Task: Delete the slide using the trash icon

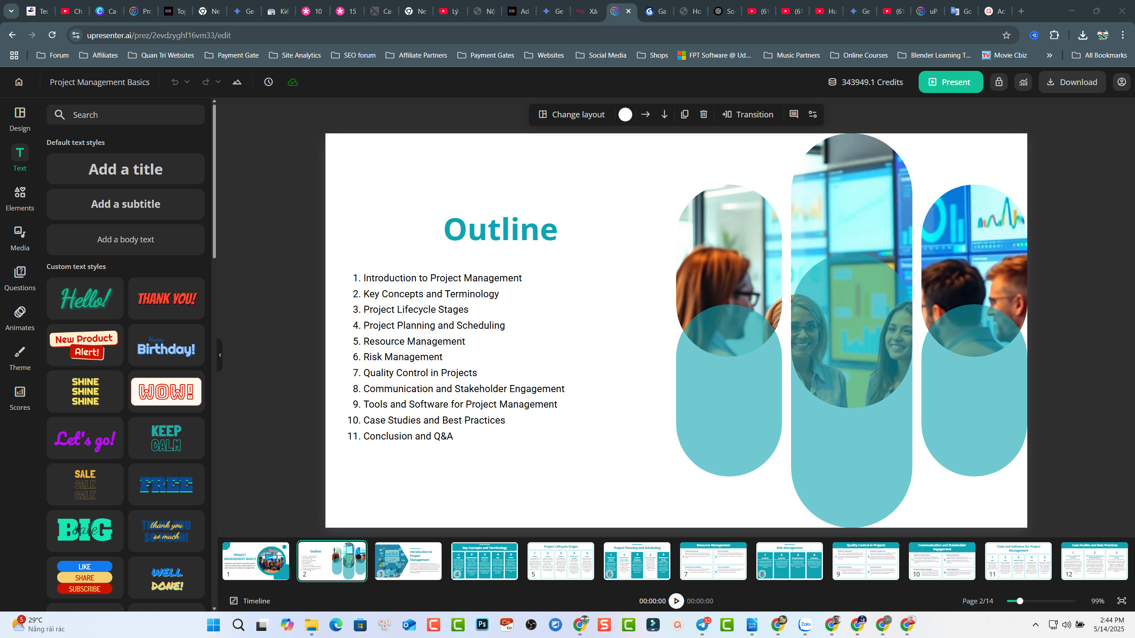Action: pyautogui.click(x=703, y=114)
